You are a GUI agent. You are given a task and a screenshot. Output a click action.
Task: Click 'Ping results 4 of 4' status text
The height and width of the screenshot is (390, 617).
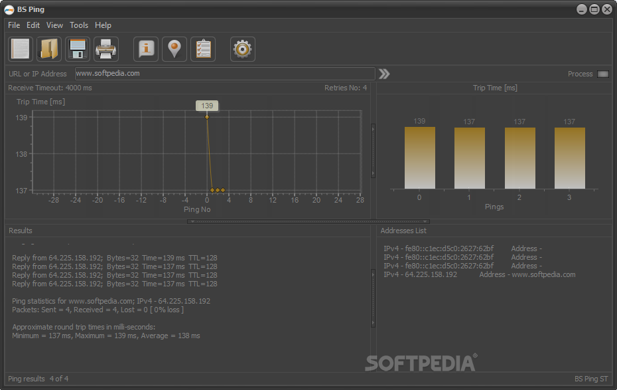[38, 379]
